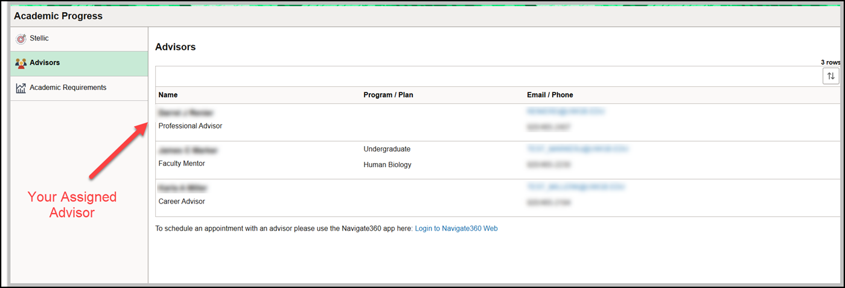This screenshot has width=845, height=288.
Task: Click the Advisors people icon in sidebar
Action: (x=21, y=63)
